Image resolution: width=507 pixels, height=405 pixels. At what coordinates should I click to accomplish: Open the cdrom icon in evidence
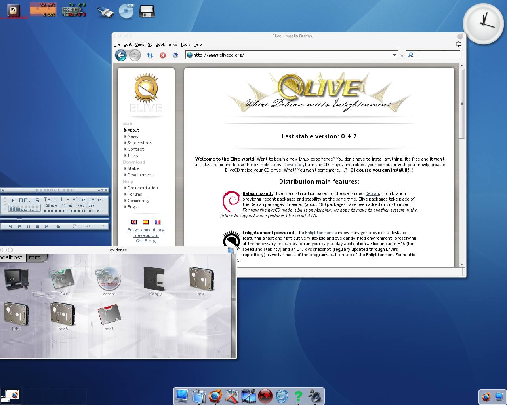click(109, 282)
